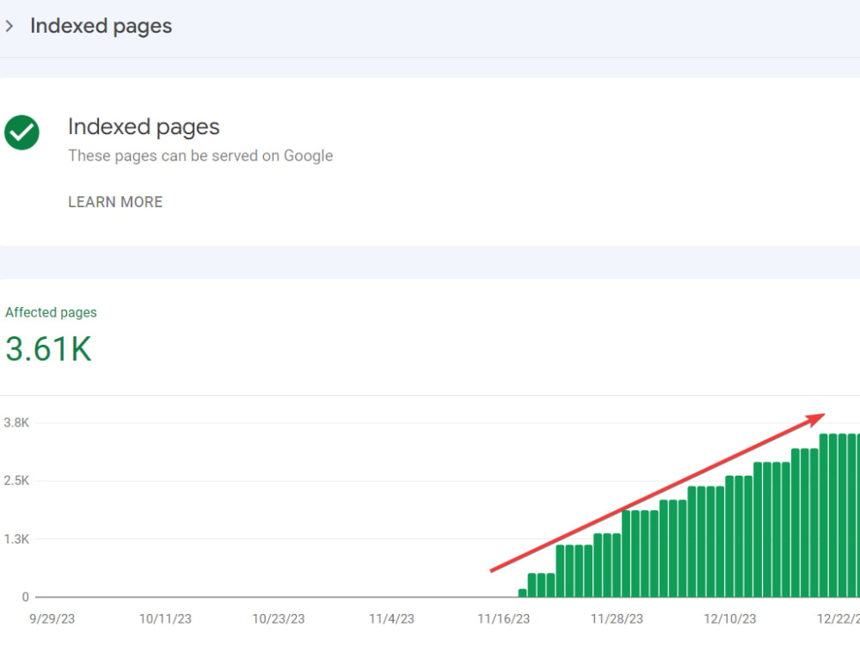Open the LEARN MORE link
Screen dimensions: 860x645
[x=115, y=202]
